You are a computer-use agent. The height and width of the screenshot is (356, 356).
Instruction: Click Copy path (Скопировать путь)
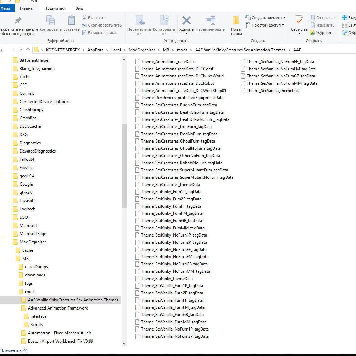(x=102, y=25)
